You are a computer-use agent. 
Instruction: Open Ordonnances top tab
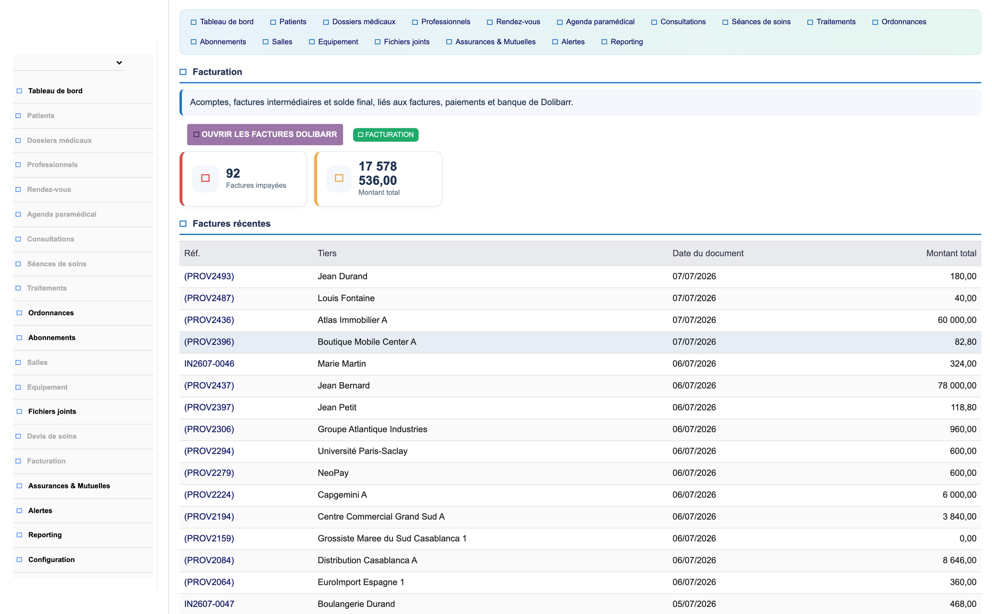coord(899,22)
